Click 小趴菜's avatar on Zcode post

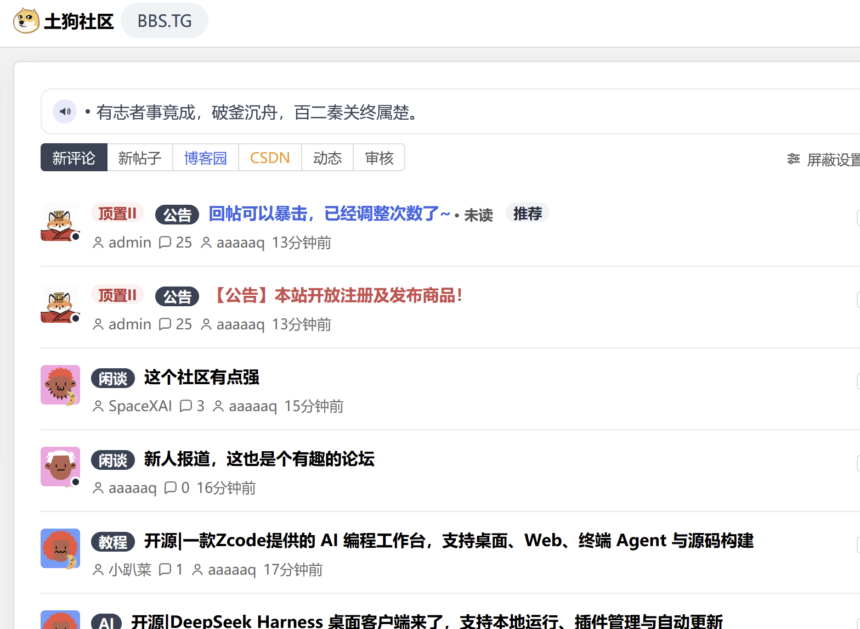[x=60, y=548]
